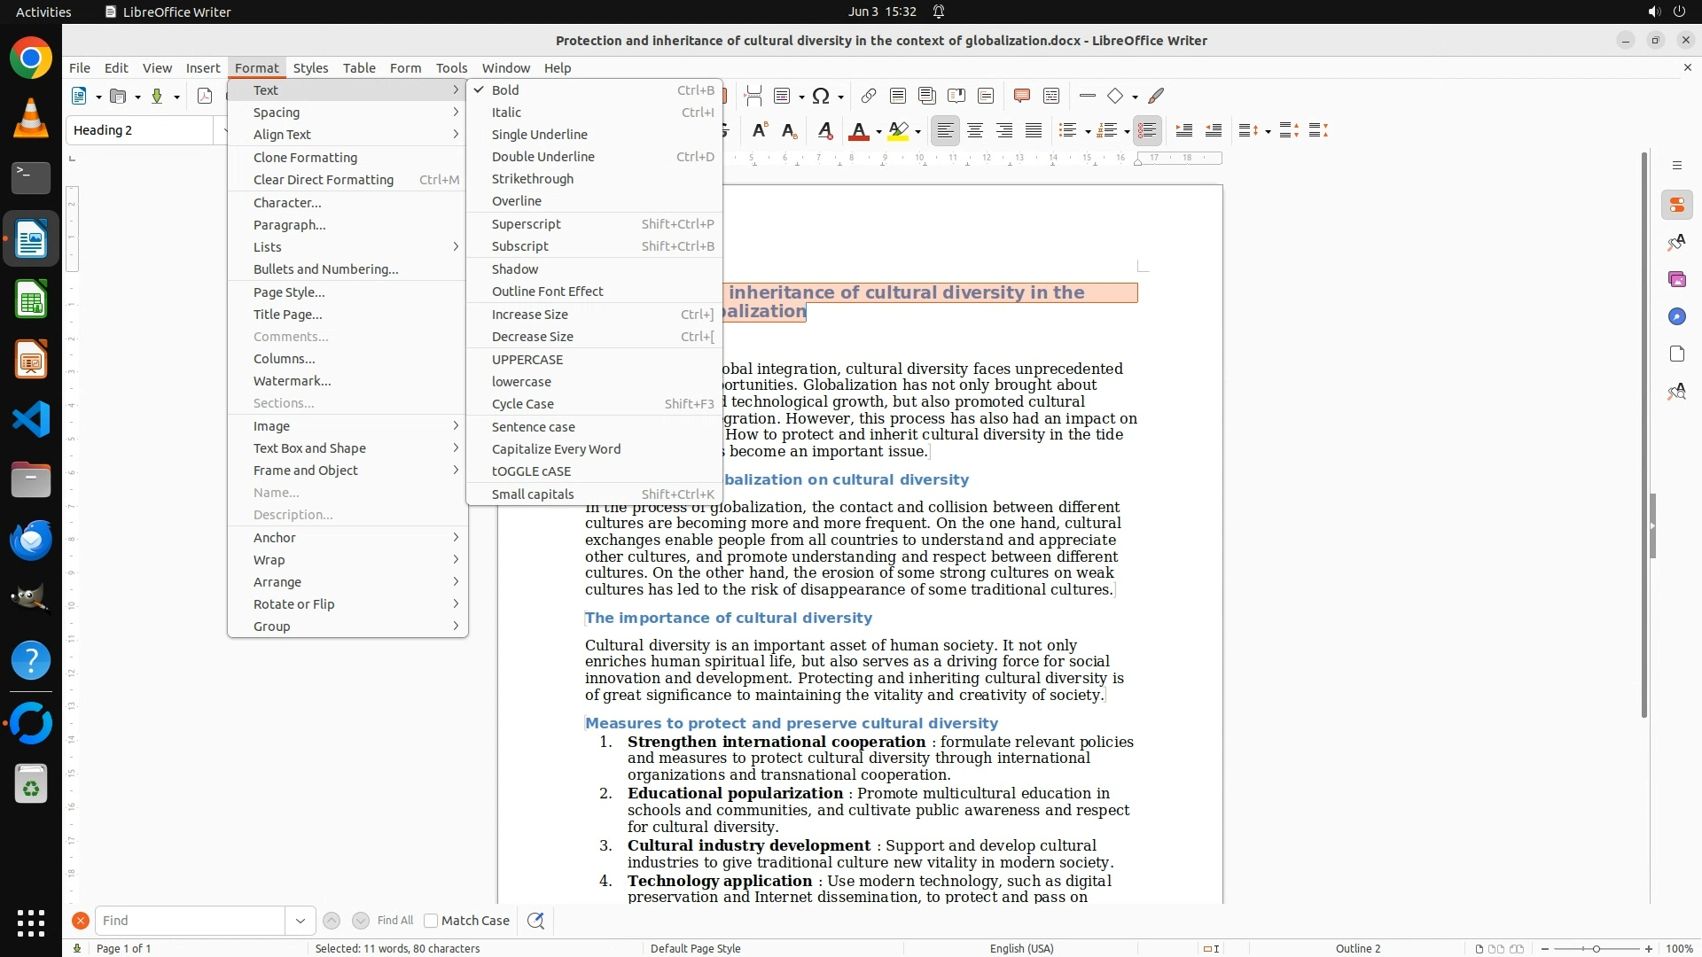Toggle the Bold checked menu entry
Screen dimensions: 1702x957
pos(505,89)
